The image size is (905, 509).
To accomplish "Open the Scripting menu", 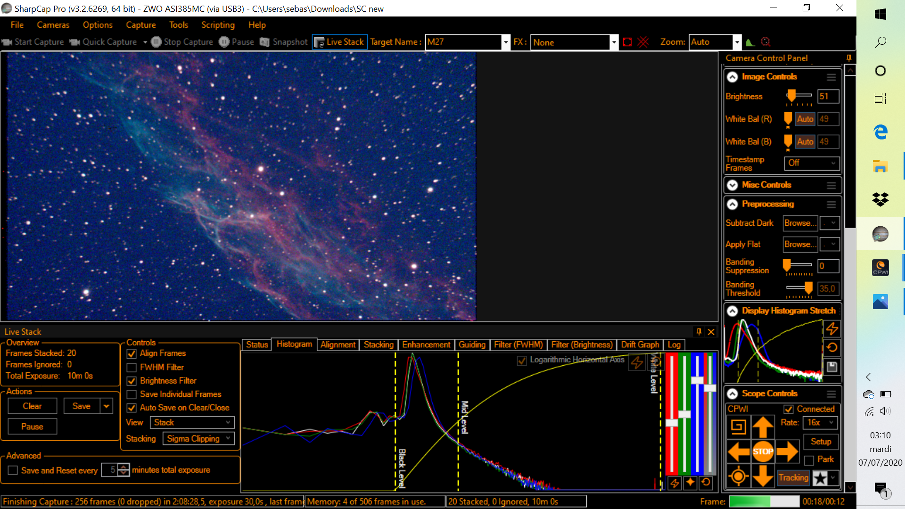I will 218,25.
